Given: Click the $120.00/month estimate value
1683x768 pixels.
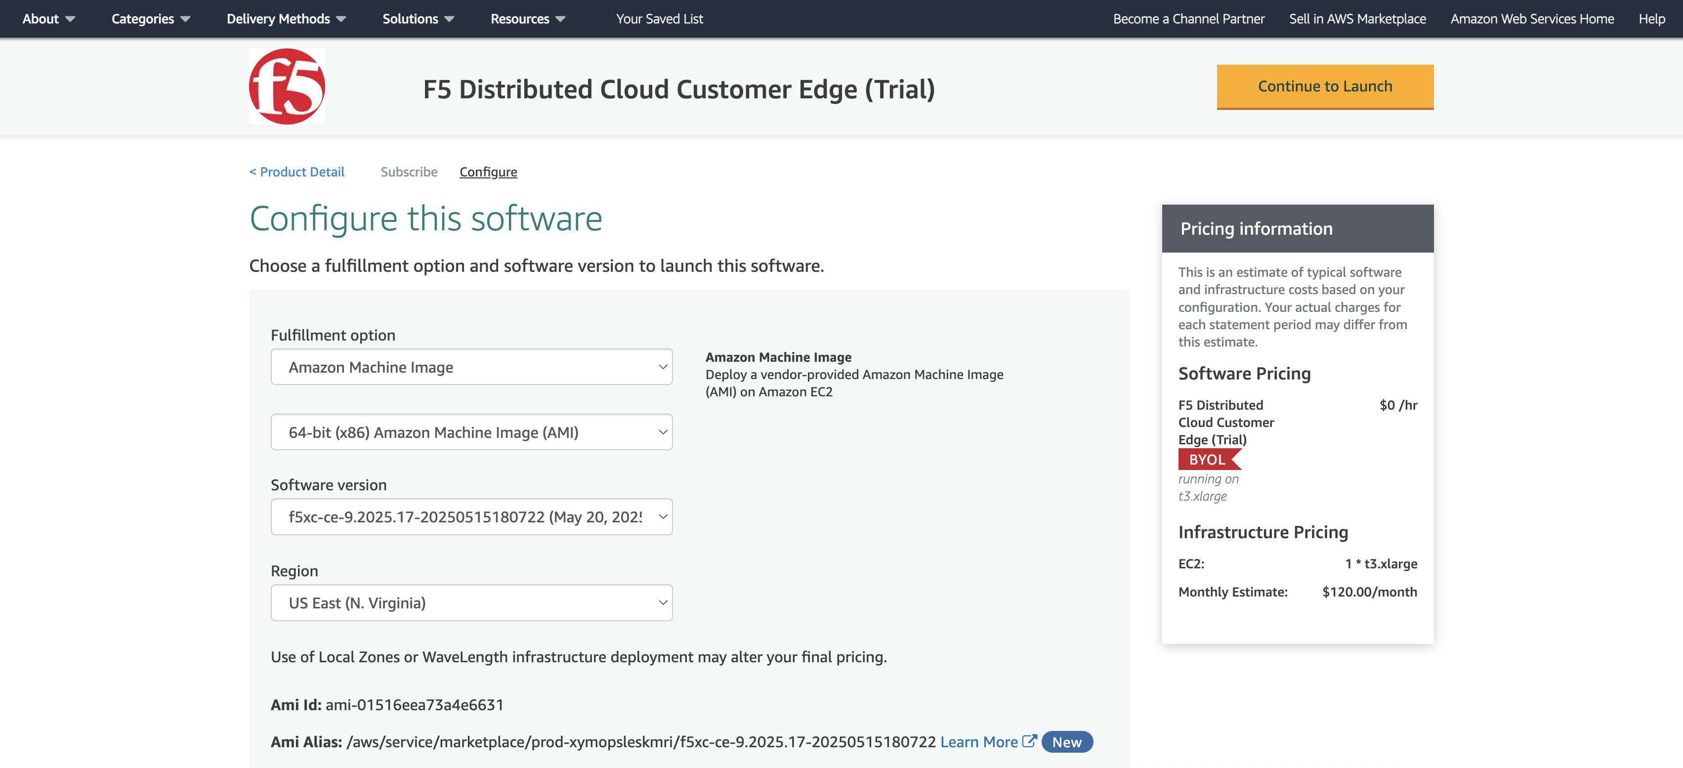Looking at the screenshot, I should point(1369,592).
